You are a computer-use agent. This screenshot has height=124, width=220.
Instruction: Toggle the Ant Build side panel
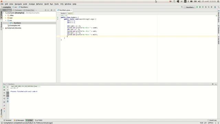219,40
